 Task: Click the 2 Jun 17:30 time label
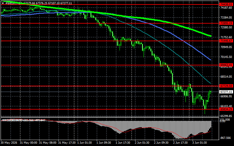point(180,143)
